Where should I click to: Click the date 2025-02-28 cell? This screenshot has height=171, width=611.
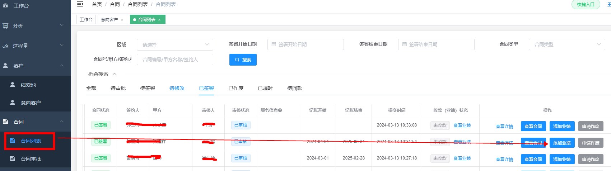click(x=354, y=158)
